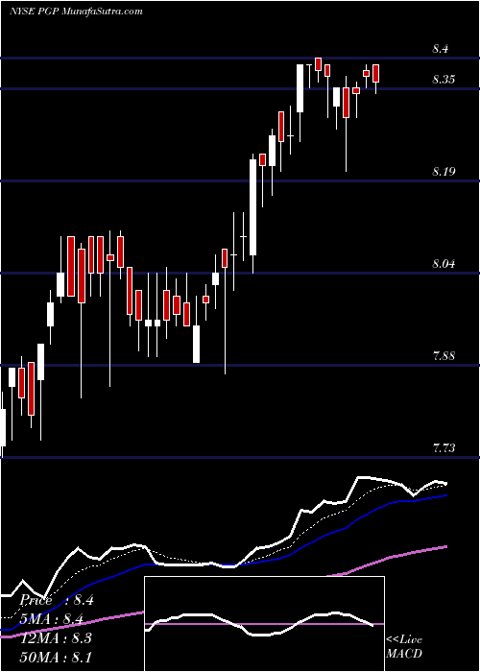Image resolution: width=480 pixels, height=672 pixels.
Task: Click the 7.88 price level label
Action: (444, 356)
